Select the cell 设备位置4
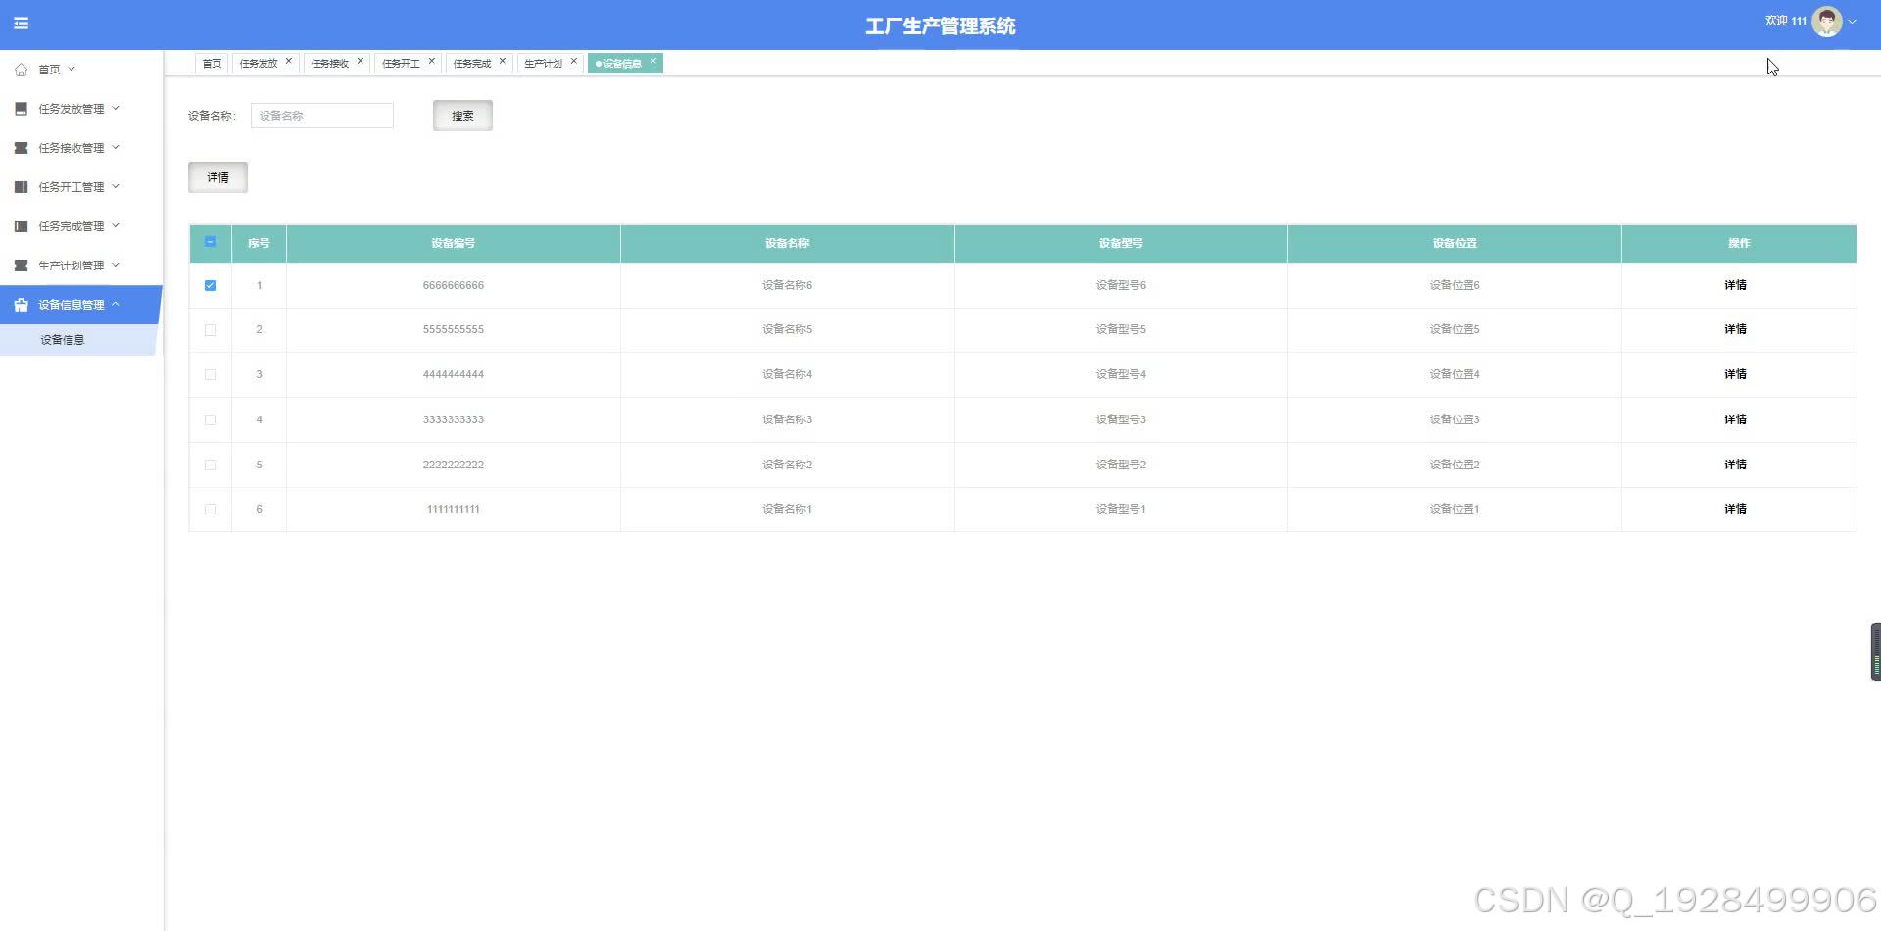The width and height of the screenshot is (1881, 931). click(x=1455, y=374)
